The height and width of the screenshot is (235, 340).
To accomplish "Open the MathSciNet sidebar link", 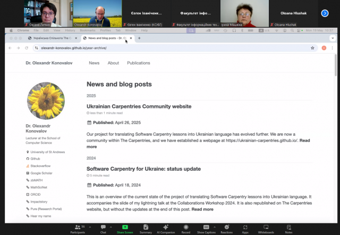I will pos(39,187).
